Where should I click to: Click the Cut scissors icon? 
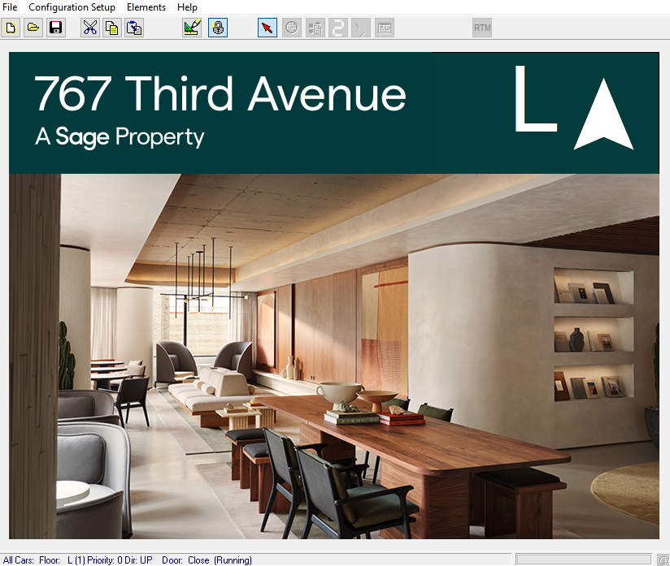(x=89, y=28)
